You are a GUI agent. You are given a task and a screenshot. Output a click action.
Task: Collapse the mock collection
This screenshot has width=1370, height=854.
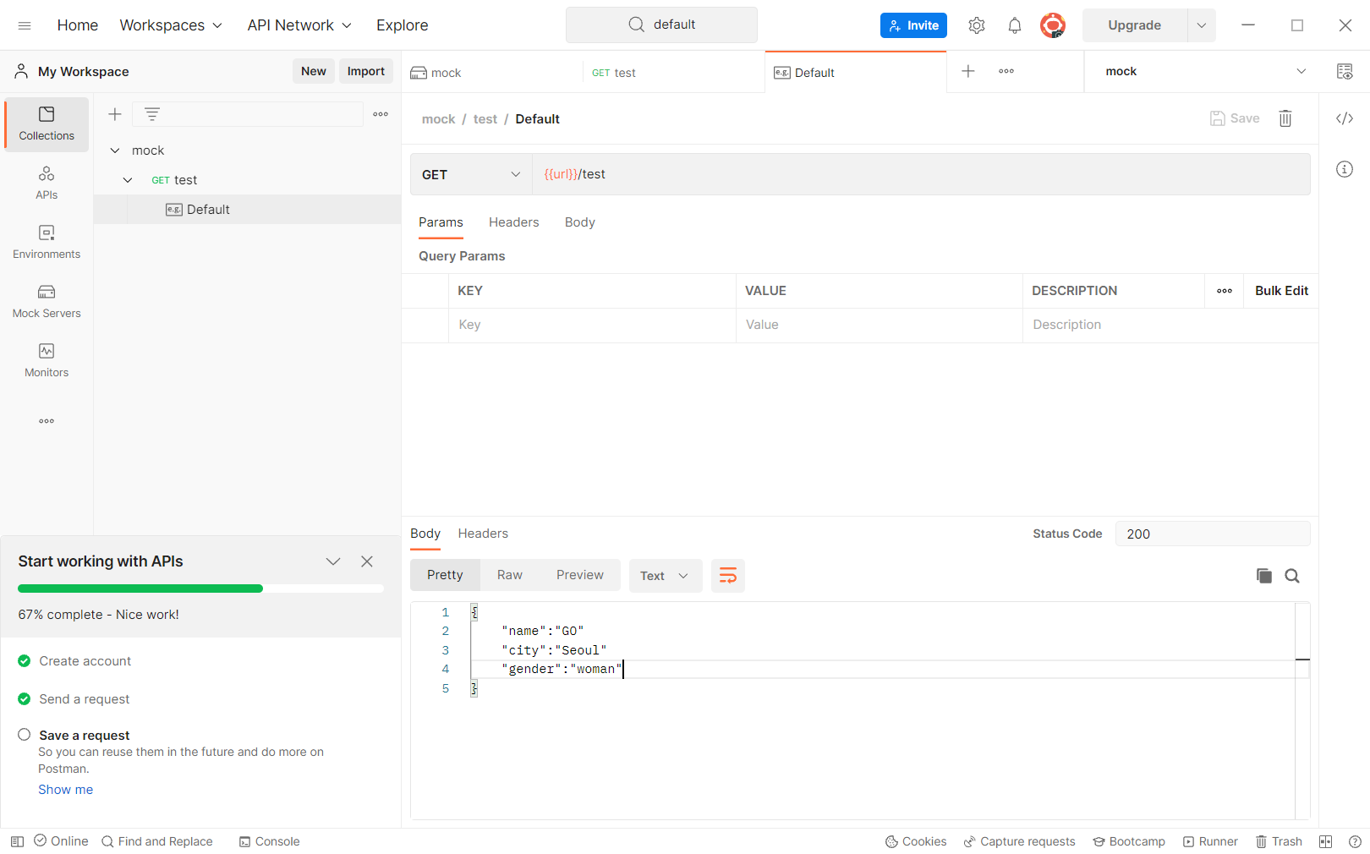(115, 151)
